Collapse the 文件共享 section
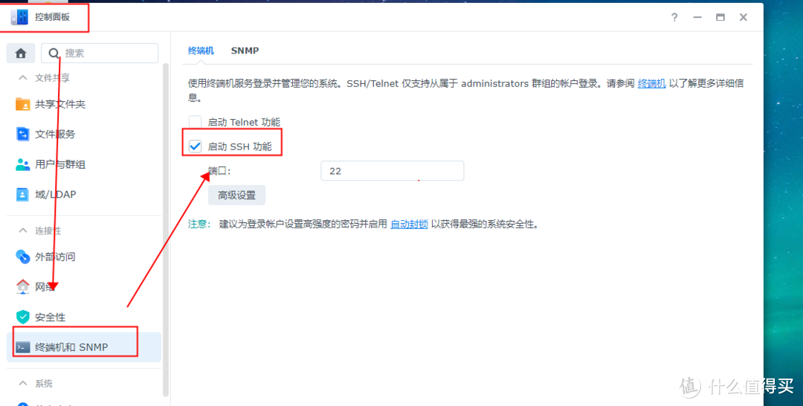The height and width of the screenshot is (406, 803). pos(22,78)
